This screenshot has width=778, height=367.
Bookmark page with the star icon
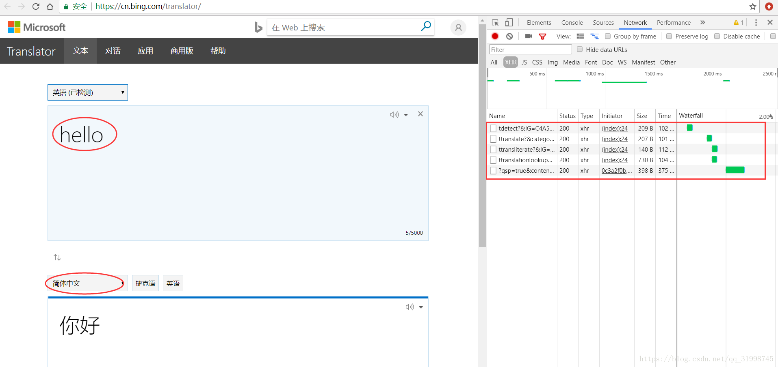(x=753, y=6)
